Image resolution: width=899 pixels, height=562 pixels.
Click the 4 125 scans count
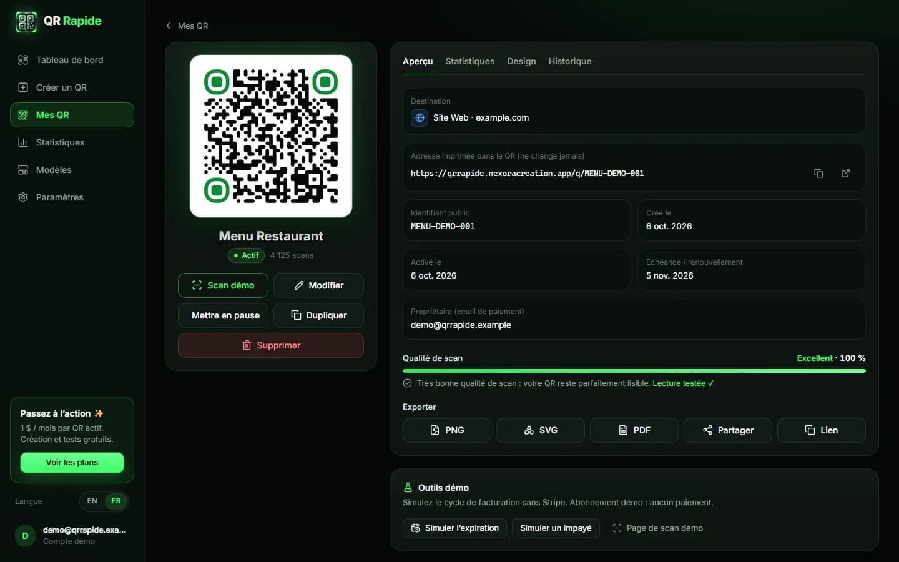pos(292,255)
